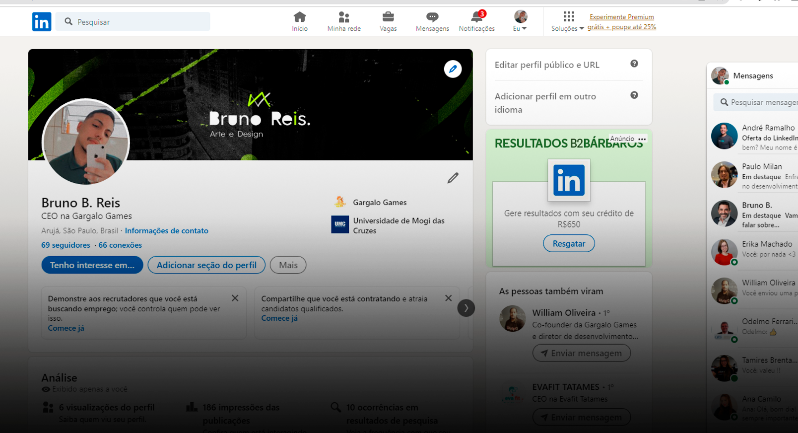Image resolution: width=798 pixels, height=433 pixels.
Task: Go to Início home tab
Action: click(300, 22)
